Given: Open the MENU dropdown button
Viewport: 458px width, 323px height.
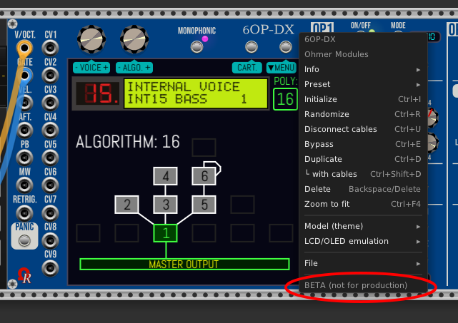Looking at the screenshot, I should pyautogui.click(x=282, y=68).
